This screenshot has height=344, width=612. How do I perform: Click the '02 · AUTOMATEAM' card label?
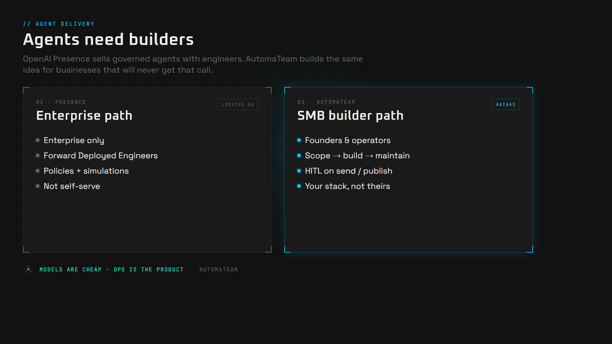pyautogui.click(x=326, y=102)
